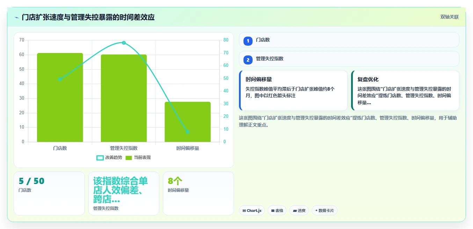Click the 8个 stat value

pyautogui.click(x=175, y=181)
